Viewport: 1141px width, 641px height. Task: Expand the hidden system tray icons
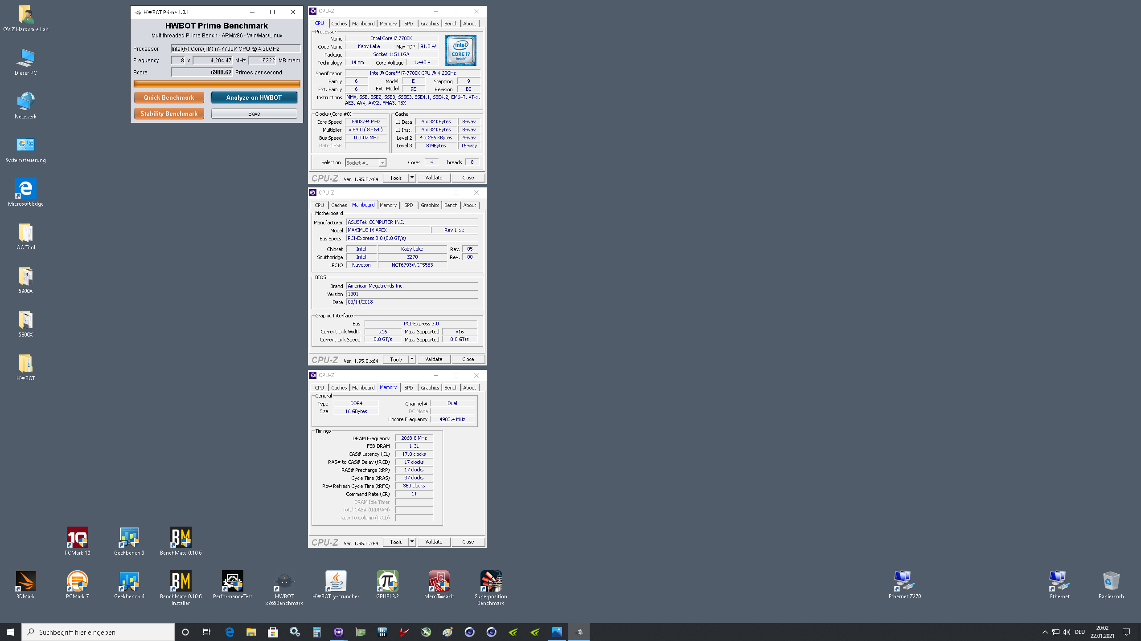[1045, 632]
